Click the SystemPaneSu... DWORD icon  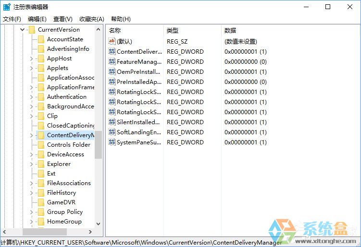coord(112,142)
